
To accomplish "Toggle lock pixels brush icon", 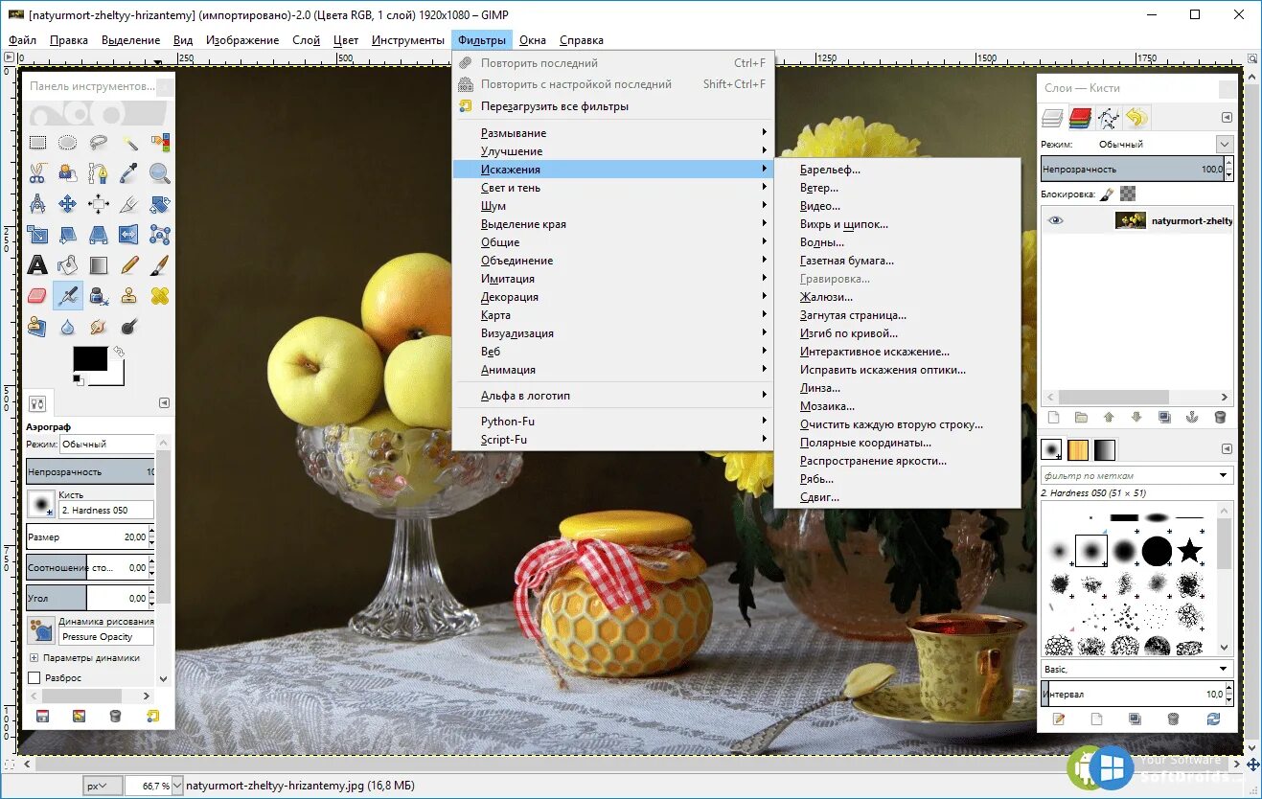I will point(1107,194).
